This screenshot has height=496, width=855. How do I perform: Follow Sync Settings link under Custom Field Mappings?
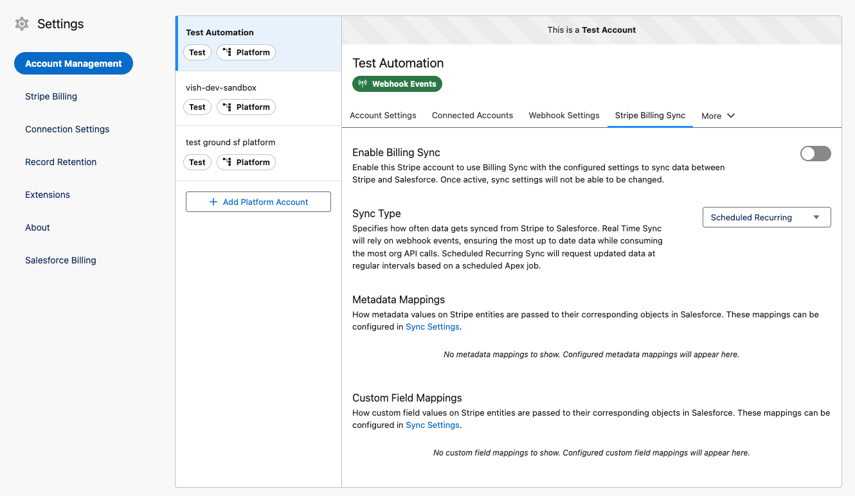[432, 425]
